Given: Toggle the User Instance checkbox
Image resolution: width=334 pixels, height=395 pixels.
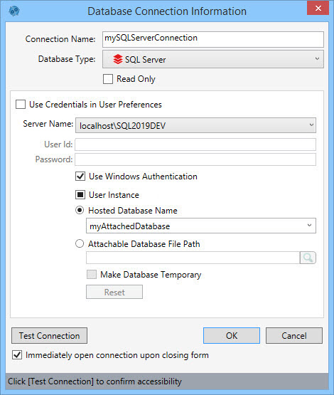Looking at the screenshot, I should tap(80, 195).
